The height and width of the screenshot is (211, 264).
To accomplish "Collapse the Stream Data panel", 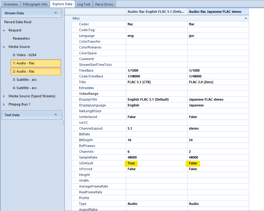I will 56,13.
